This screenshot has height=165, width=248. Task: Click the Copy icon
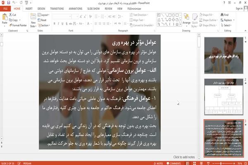(10, 20)
